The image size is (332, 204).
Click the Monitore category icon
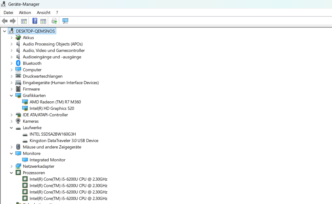pyautogui.click(x=18, y=153)
